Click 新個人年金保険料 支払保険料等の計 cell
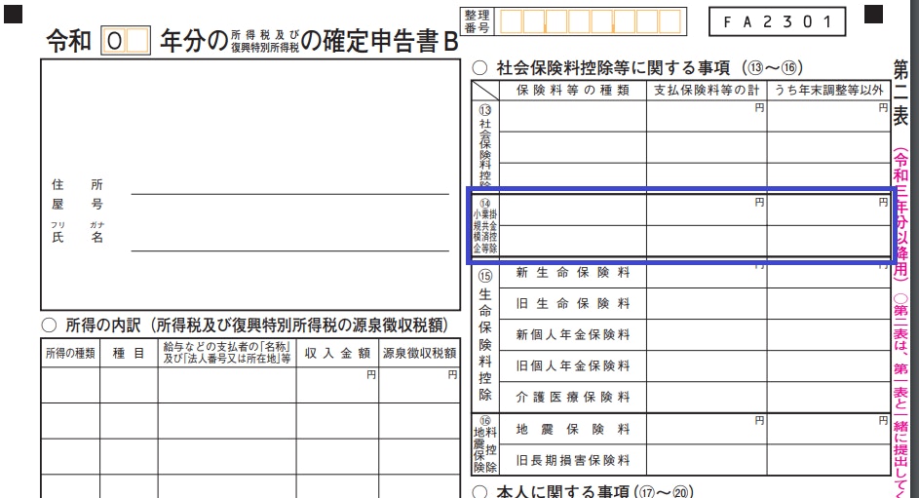 tap(707, 334)
